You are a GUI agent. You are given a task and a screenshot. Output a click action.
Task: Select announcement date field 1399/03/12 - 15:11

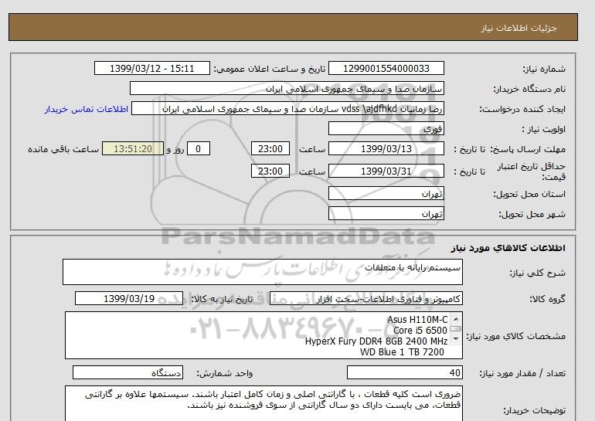tap(151, 69)
